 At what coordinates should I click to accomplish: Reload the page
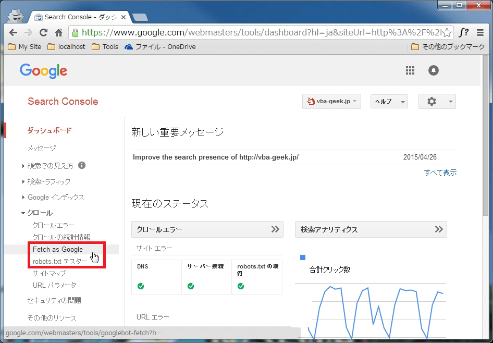(43, 32)
